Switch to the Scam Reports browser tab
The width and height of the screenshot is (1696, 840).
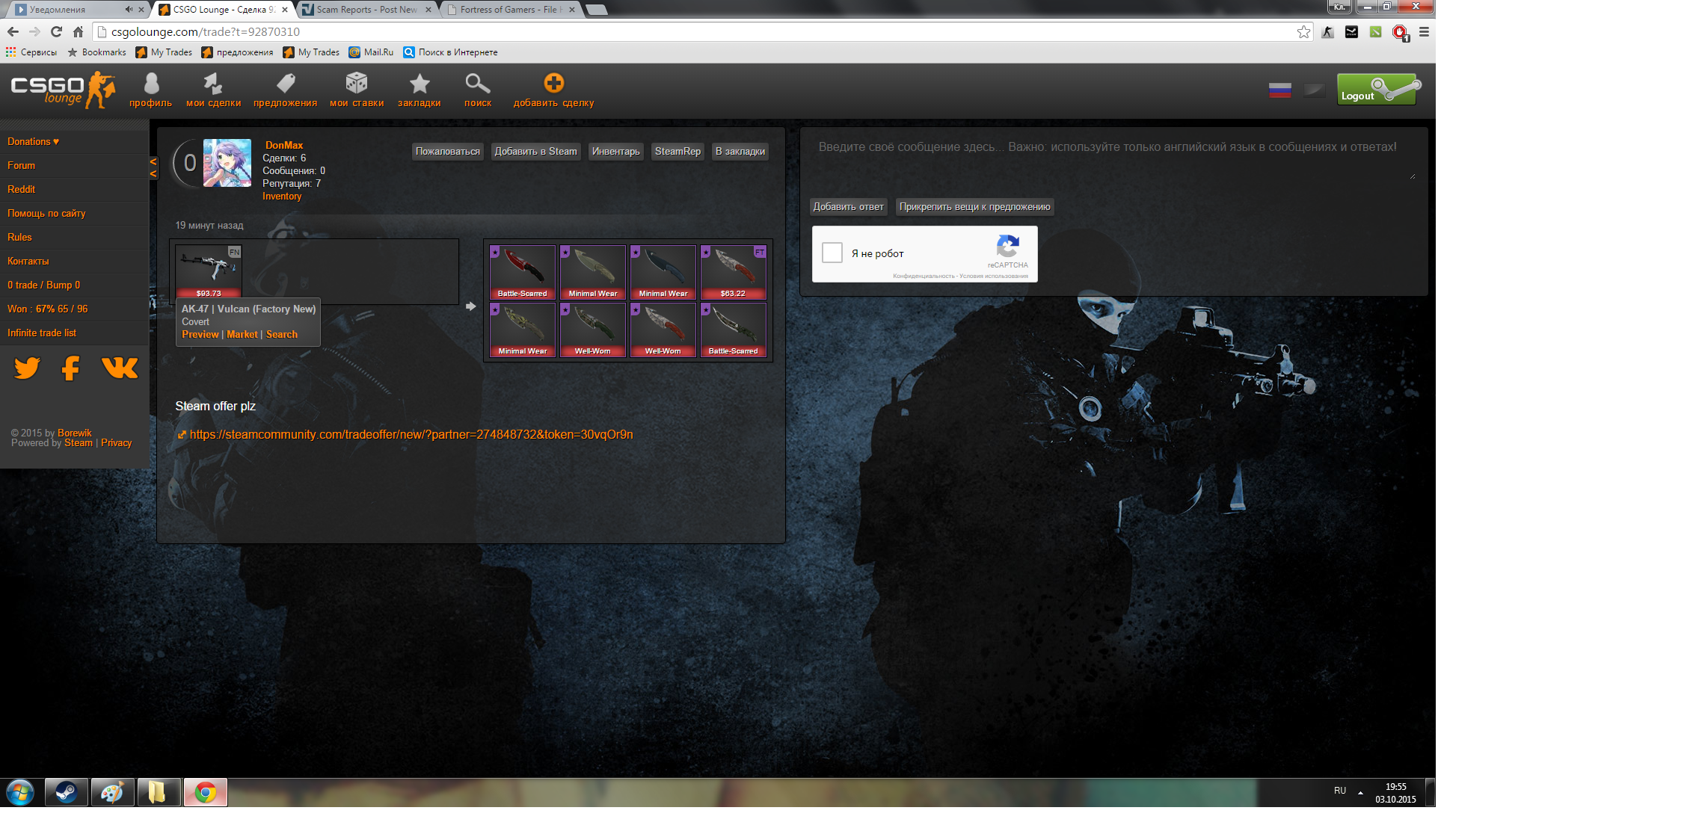366,10
